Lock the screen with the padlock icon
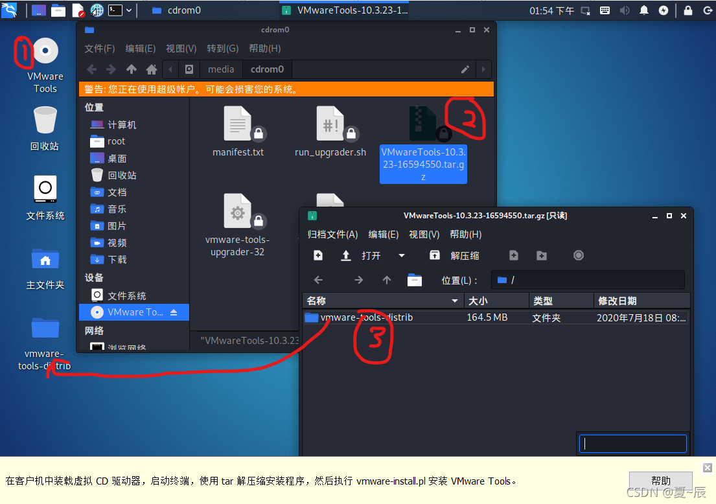This screenshot has height=504, width=716. (x=687, y=10)
